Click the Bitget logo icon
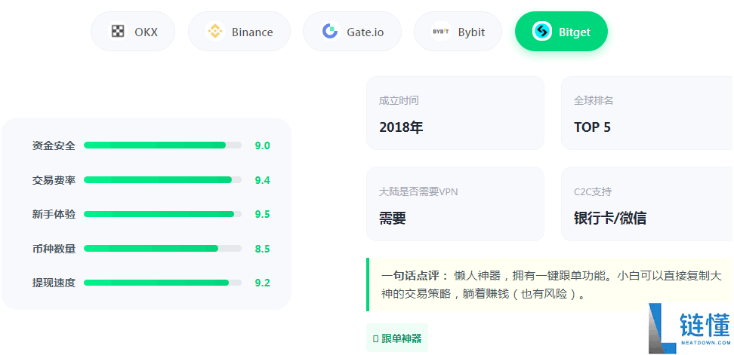Viewport: 734px width, 355px height. coord(542,32)
